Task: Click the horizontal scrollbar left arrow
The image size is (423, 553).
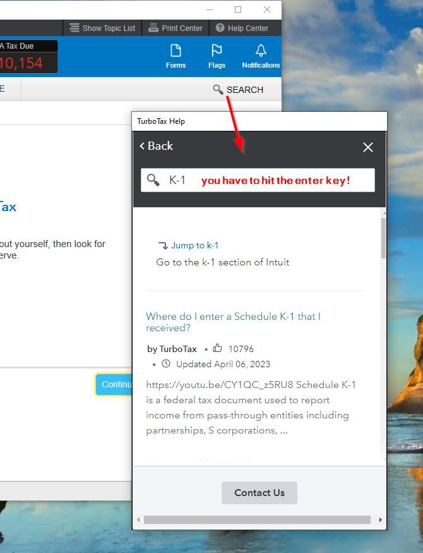Action: point(138,520)
